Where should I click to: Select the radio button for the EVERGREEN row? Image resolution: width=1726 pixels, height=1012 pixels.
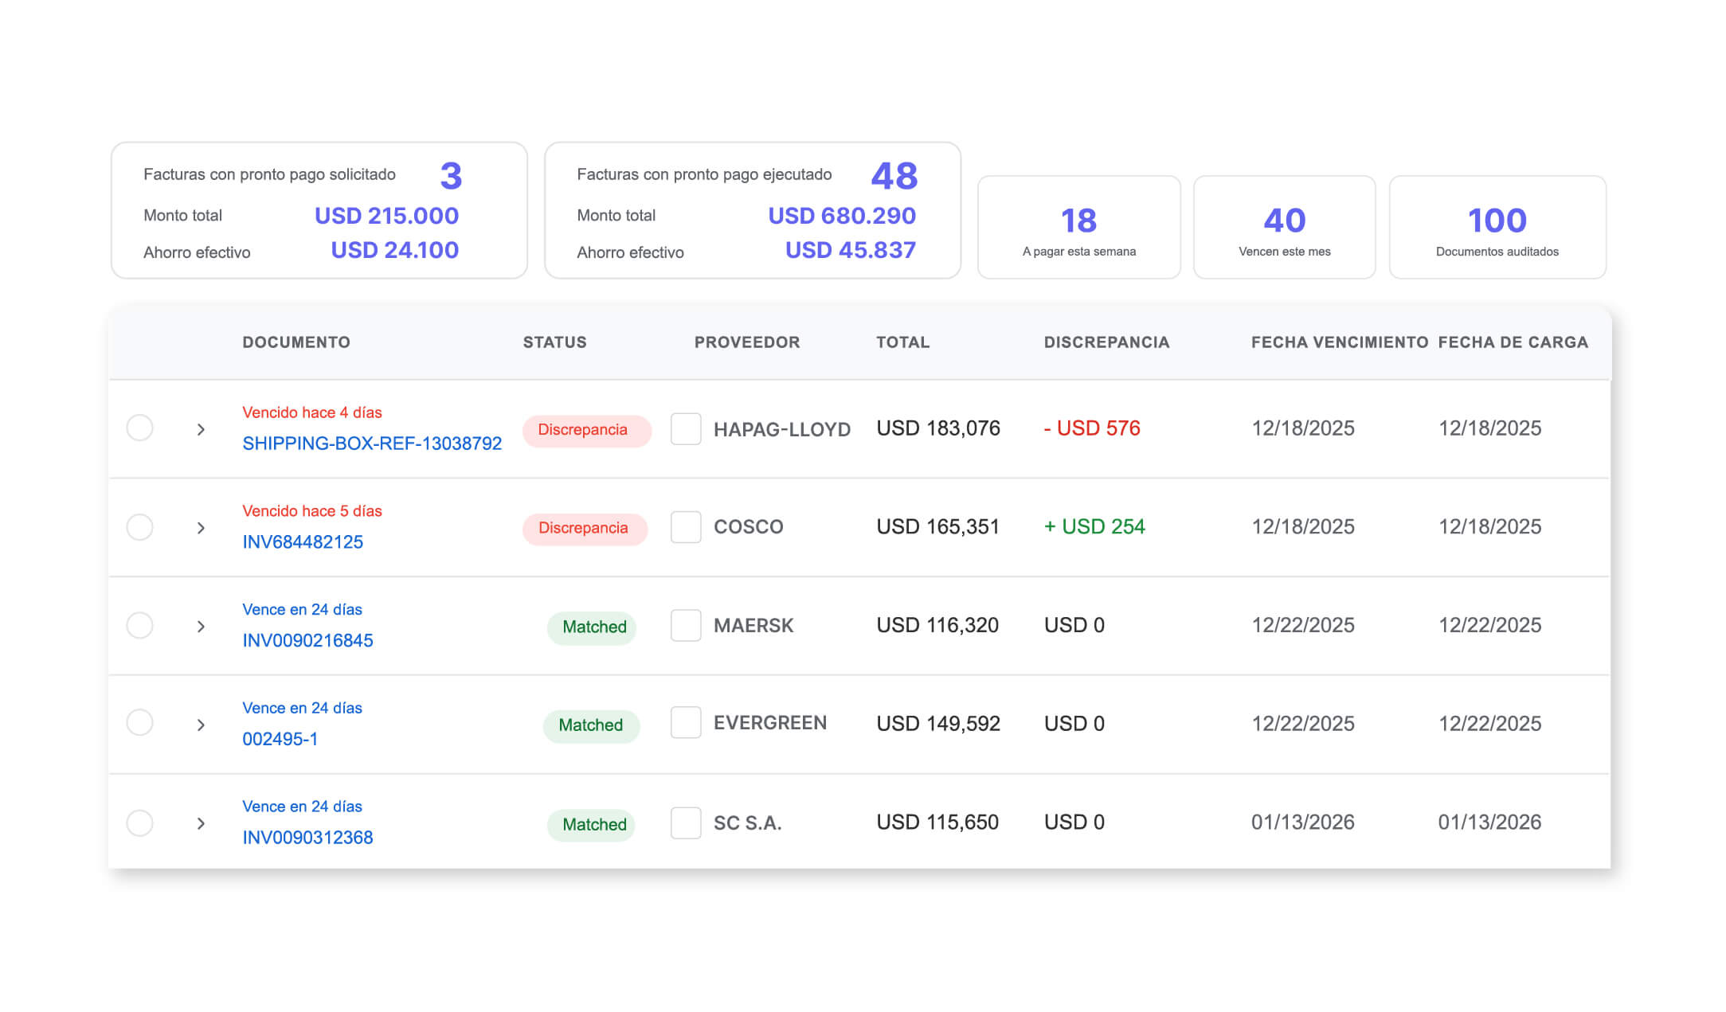pos(140,723)
